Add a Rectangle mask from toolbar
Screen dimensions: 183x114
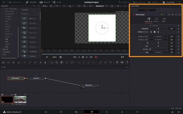coord(79,62)
